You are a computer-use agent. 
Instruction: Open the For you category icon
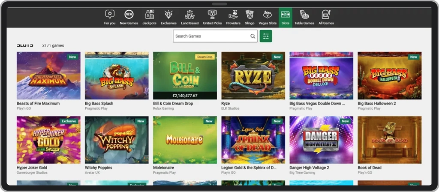tap(109, 14)
